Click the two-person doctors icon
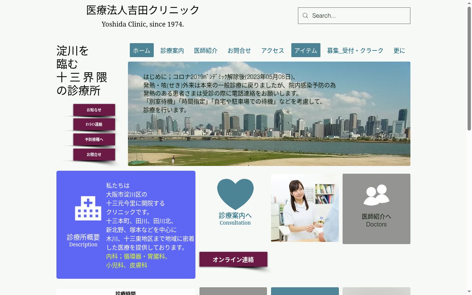The width and height of the screenshot is (472, 295). coord(376,195)
